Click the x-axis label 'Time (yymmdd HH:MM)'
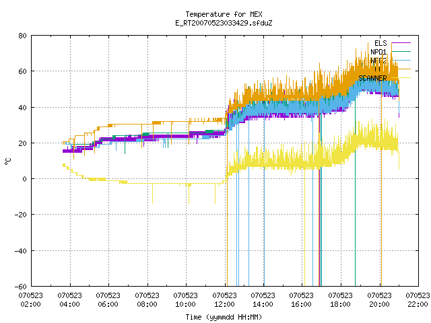 click(224, 317)
